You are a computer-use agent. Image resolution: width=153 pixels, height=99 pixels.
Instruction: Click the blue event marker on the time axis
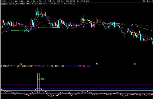click(97, 64)
